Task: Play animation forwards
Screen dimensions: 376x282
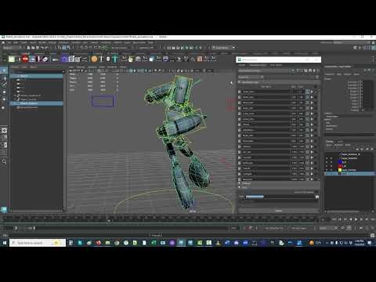Action: (x=356, y=219)
